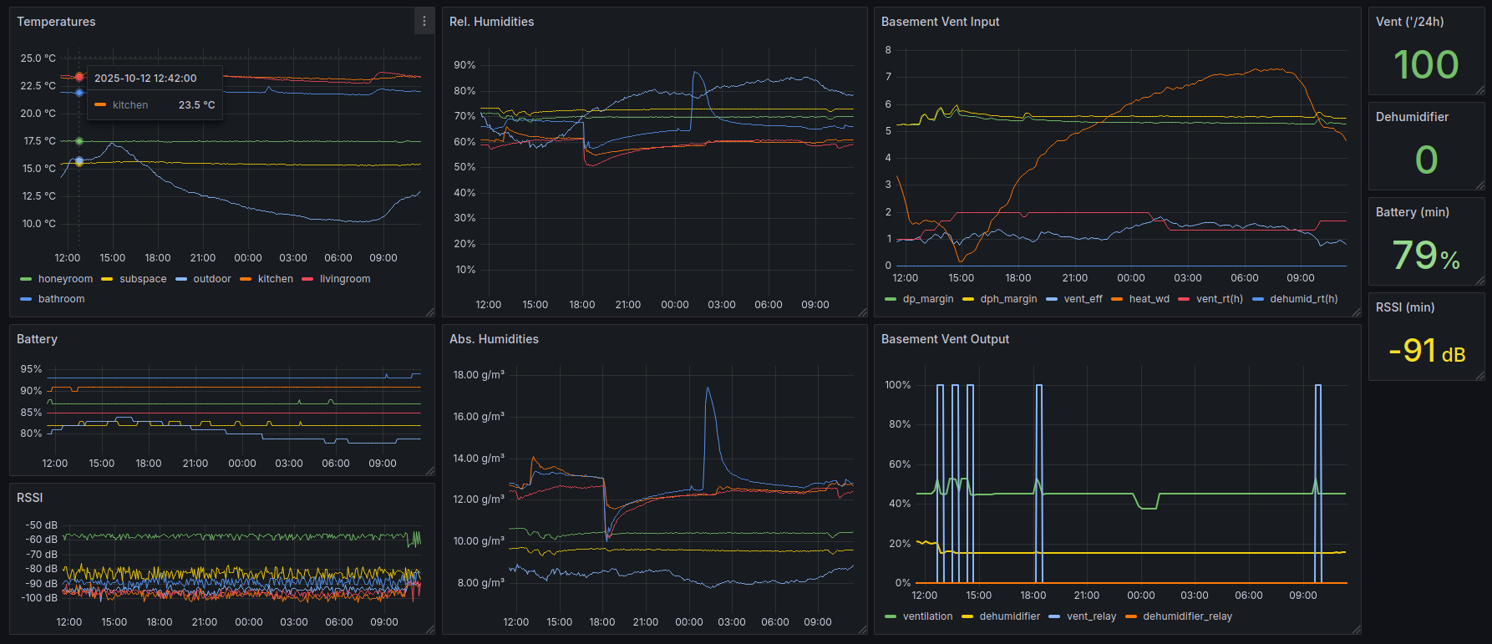Viewport: 1492px width, 644px height.
Task: Open the Temperatures panel three-dot menu
Action: click(x=424, y=22)
